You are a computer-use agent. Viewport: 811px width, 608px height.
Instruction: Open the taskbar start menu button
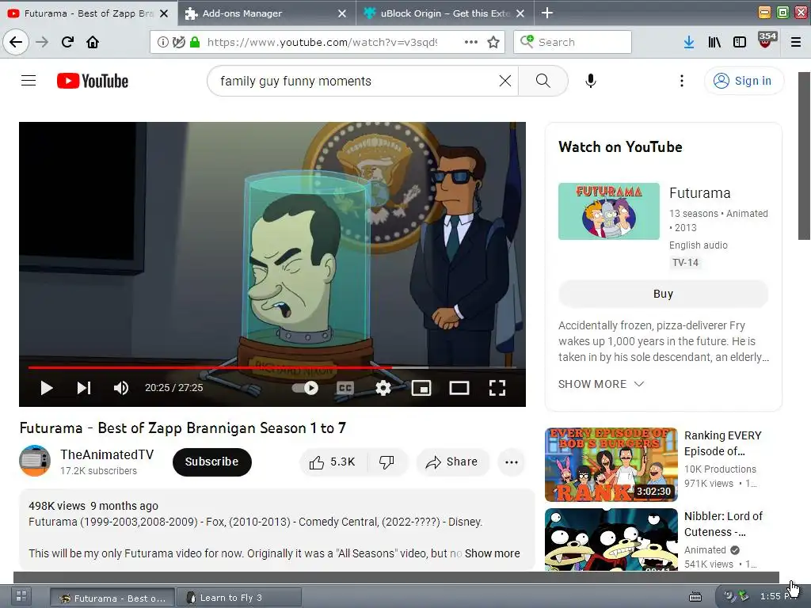[21, 596]
